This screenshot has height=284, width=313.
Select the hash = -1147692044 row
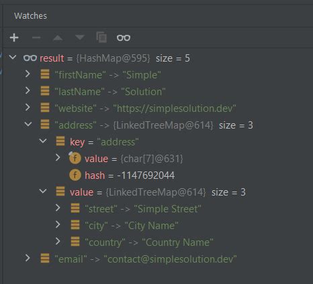pos(158,175)
